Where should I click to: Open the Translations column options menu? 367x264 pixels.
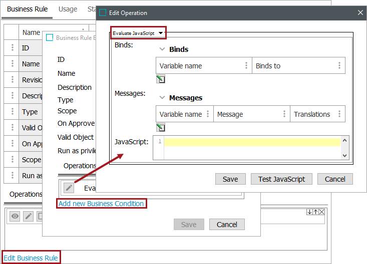click(x=339, y=114)
